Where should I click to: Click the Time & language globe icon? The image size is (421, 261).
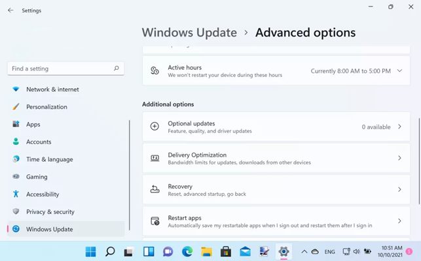coord(16,159)
